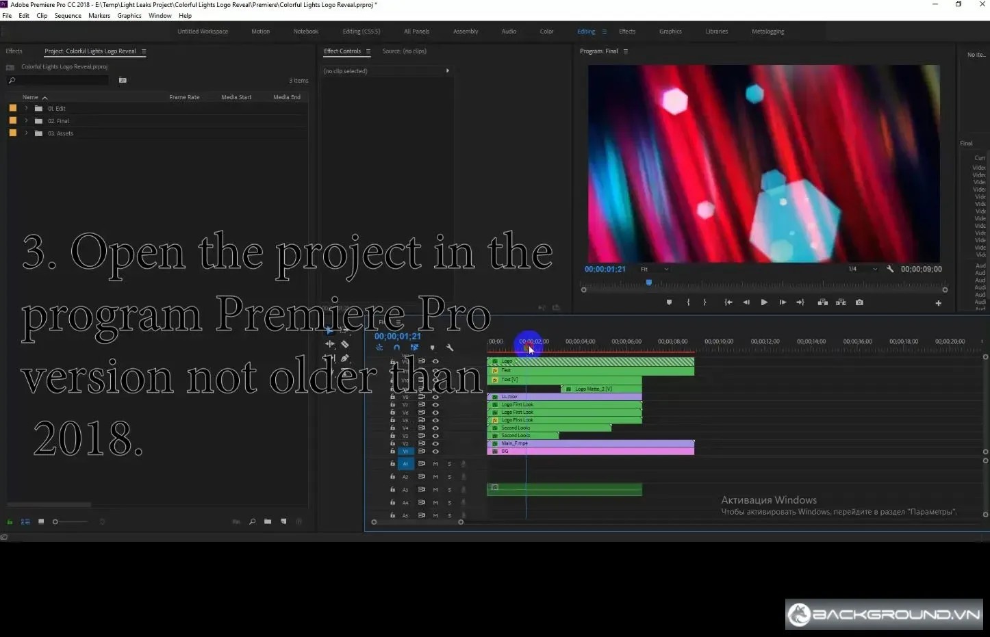Image resolution: width=990 pixels, height=637 pixels.
Task: Solo audio track A2
Action: pyautogui.click(x=449, y=477)
